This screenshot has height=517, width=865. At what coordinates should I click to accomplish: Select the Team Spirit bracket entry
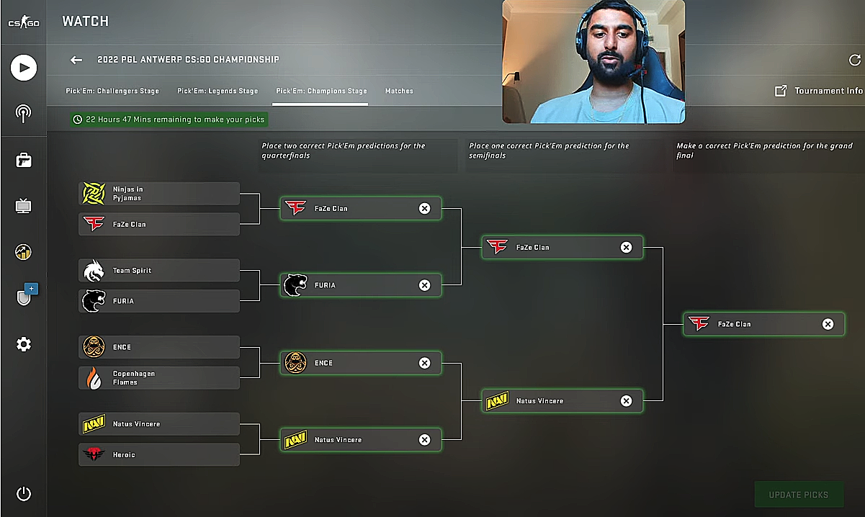tap(159, 271)
